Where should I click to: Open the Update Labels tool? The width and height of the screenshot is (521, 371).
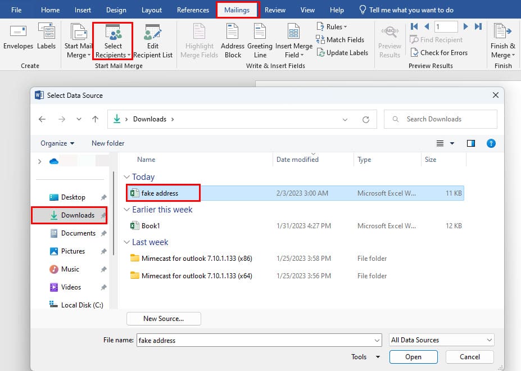point(343,52)
